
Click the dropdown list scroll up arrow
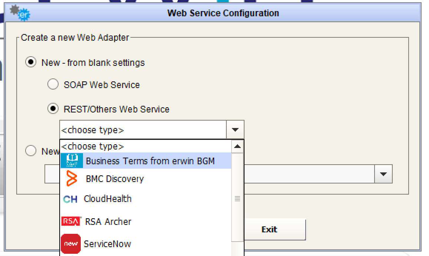(x=237, y=146)
